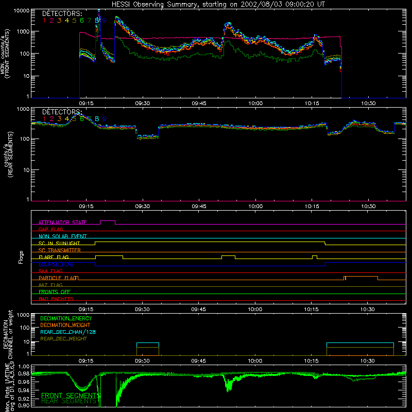412x412 pixels.
Task: Click the BAD_PACKETS flag label
Action: (x=56, y=299)
